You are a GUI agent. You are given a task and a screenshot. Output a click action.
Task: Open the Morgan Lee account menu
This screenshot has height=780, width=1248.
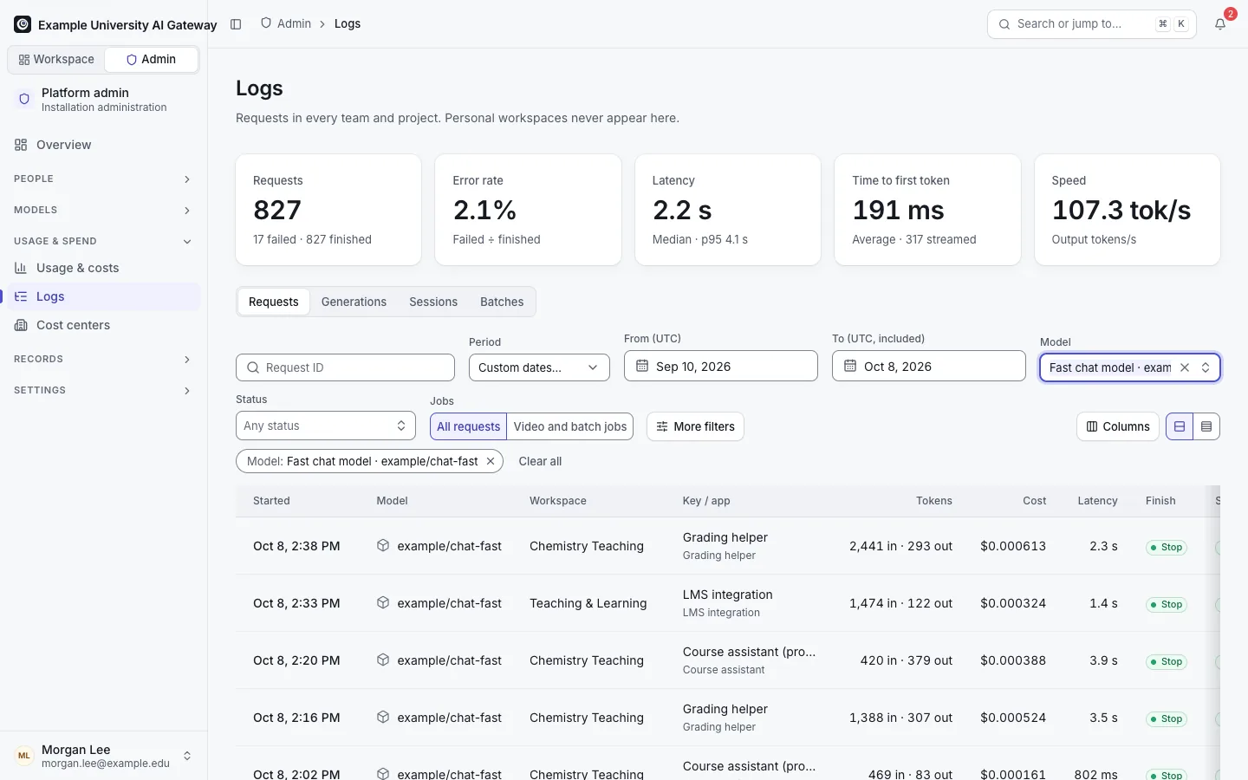point(103,756)
